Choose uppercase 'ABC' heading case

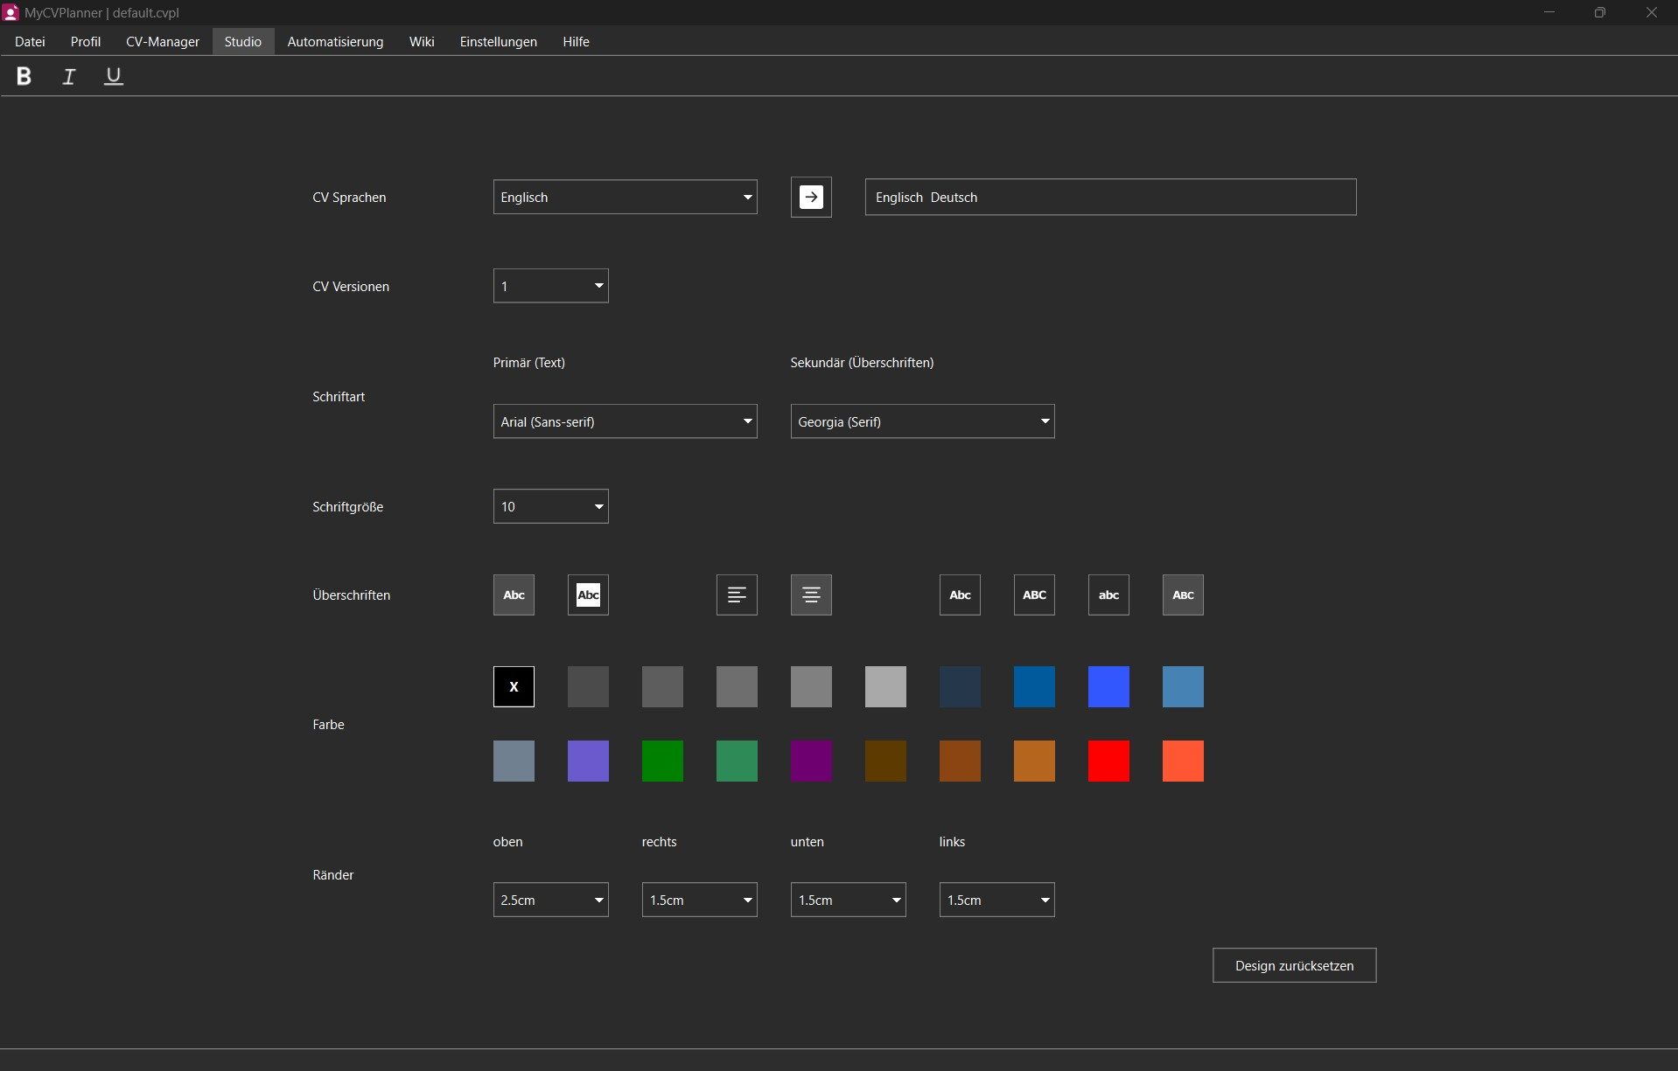(x=1034, y=595)
